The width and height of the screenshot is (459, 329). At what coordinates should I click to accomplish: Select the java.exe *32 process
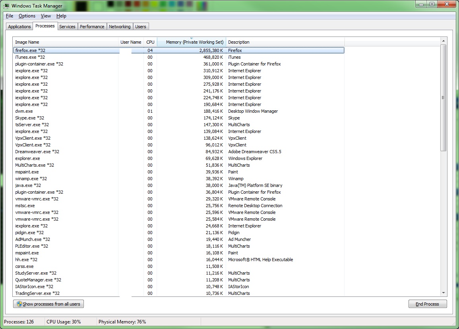(178, 185)
